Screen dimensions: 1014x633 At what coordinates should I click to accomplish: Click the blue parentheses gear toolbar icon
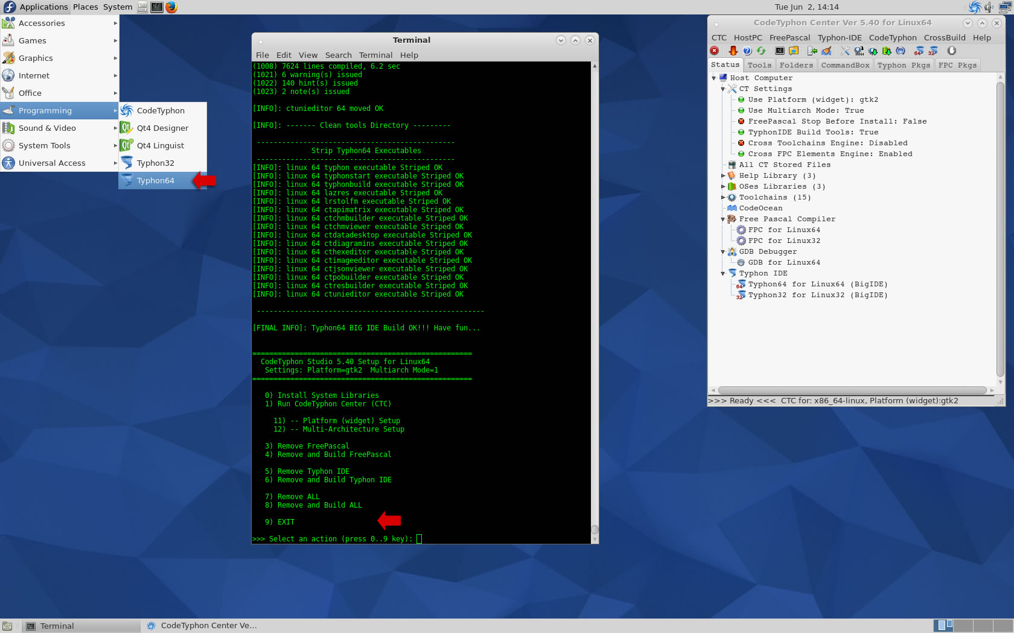901,51
